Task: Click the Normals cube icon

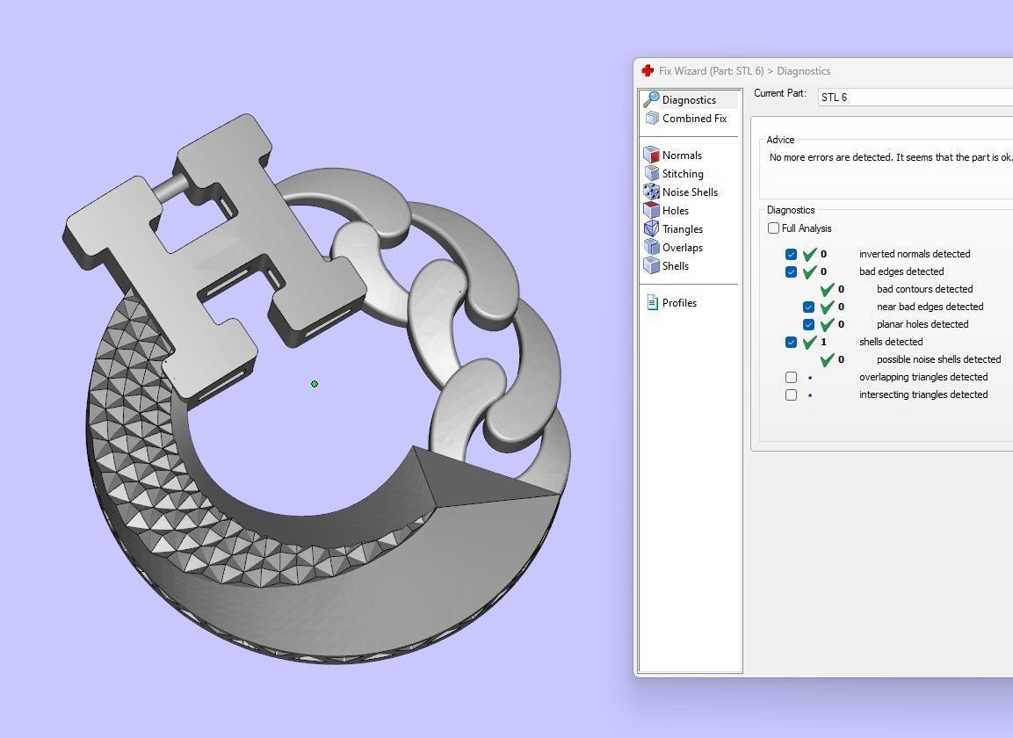Action: pyautogui.click(x=651, y=156)
